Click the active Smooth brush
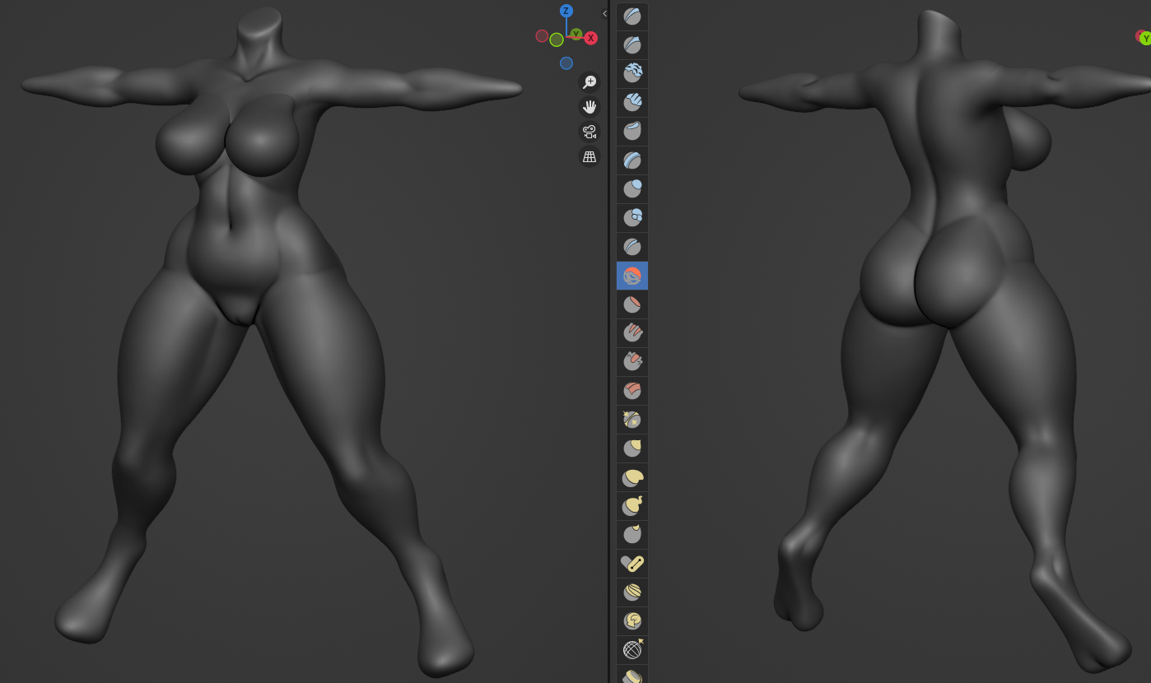Image resolution: width=1151 pixels, height=683 pixels. pyautogui.click(x=632, y=276)
